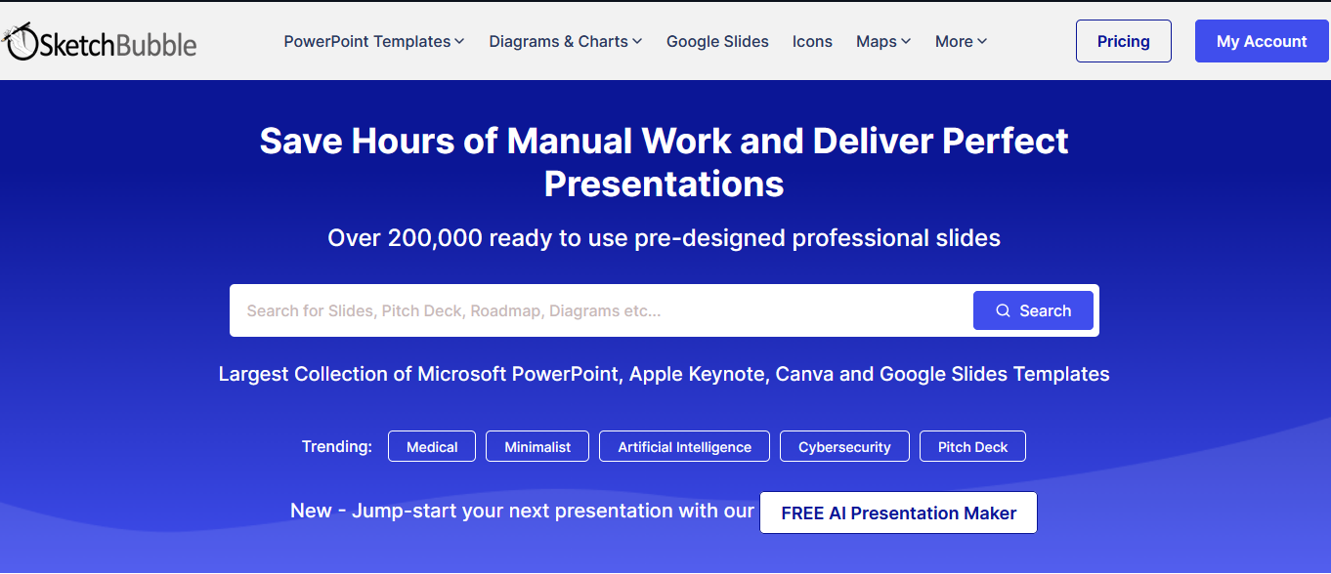Click 'Over 200,000 ready to use' subheading
This screenshot has width=1331, height=574.
pyautogui.click(x=664, y=237)
